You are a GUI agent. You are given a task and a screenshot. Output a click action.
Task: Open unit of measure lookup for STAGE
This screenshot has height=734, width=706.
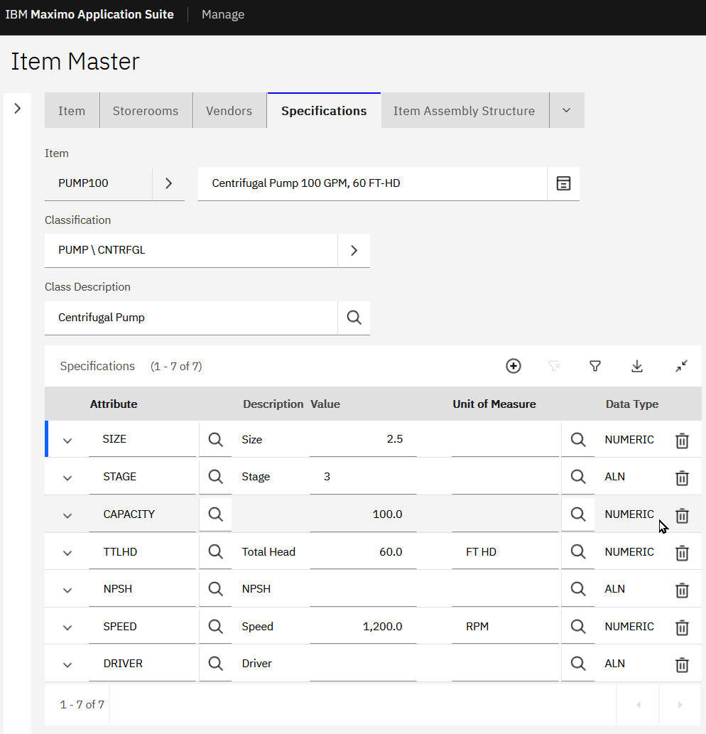coord(578,477)
